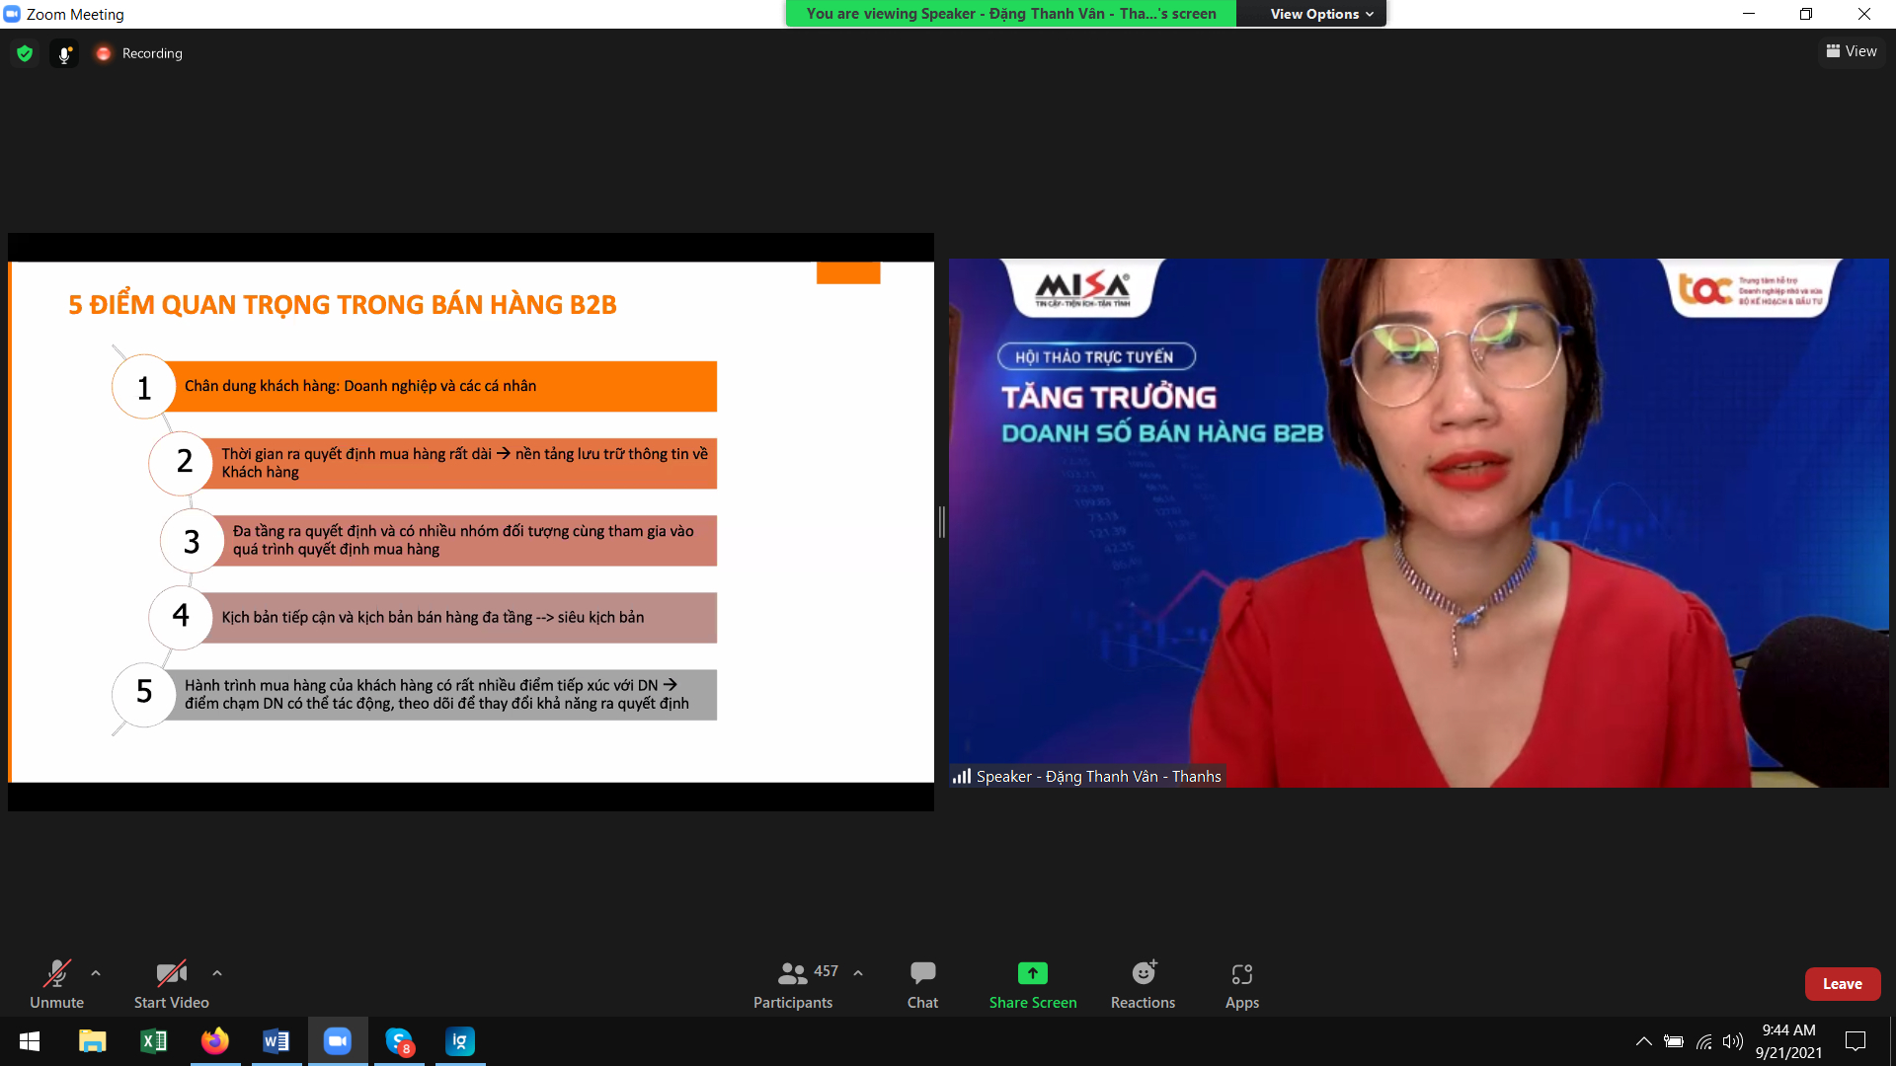
Task: Expand the View Options dropdown
Action: [x=1320, y=14]
